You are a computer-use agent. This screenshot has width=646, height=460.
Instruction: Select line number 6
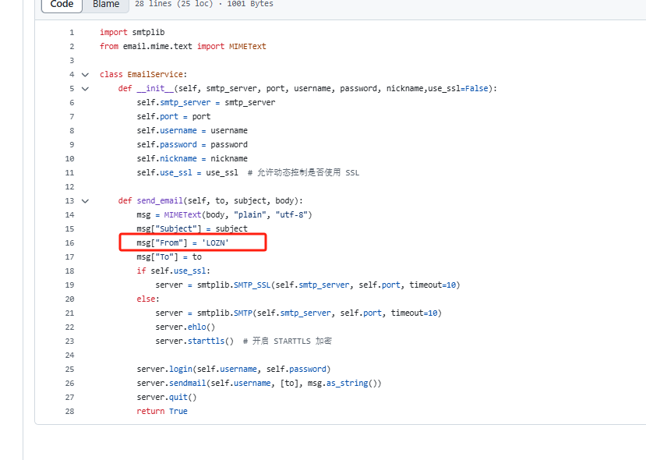coord(72,103)
